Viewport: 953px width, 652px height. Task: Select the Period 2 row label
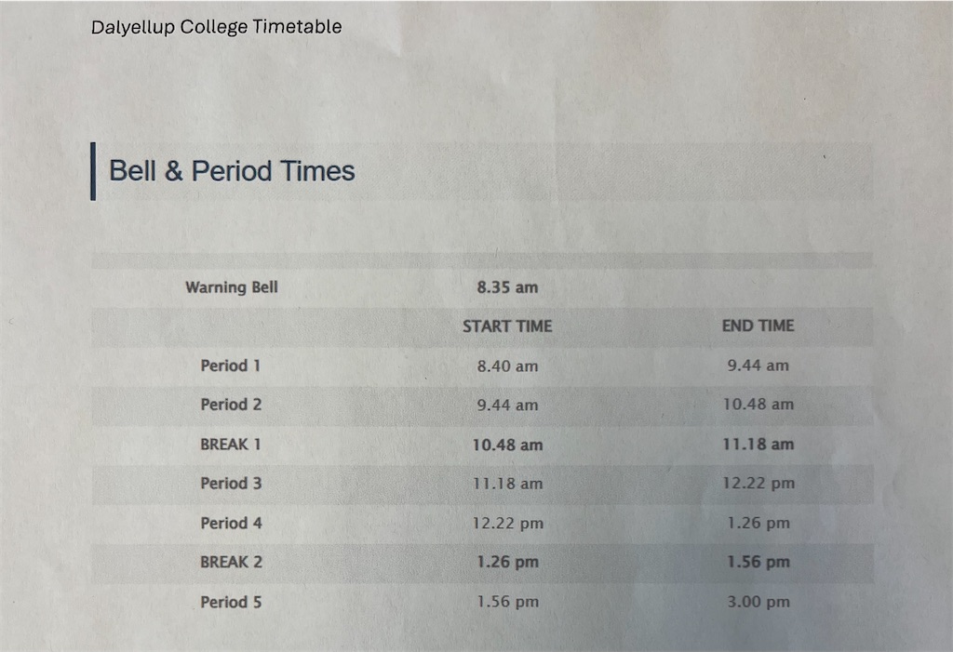click(x=231, y=405)
